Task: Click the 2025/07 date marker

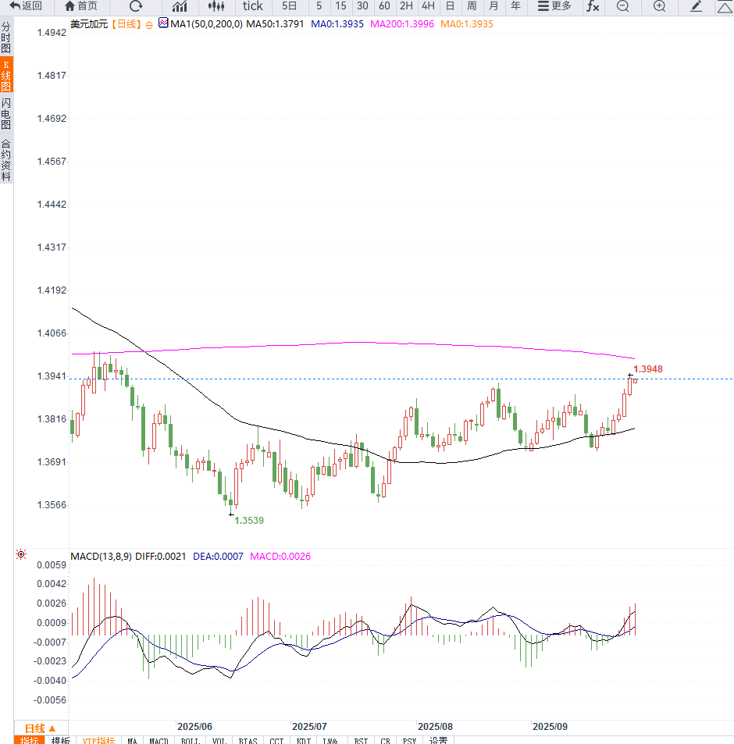Action: point(309,727)
